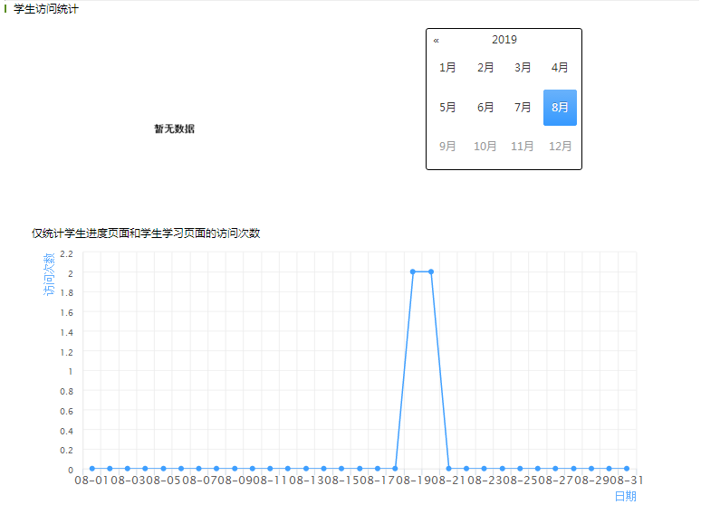Select 3月 in month picker
Screen dimensions: 720x514
(x=523, y=68)
